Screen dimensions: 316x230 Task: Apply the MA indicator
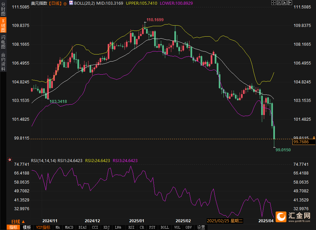click(58, 227)
